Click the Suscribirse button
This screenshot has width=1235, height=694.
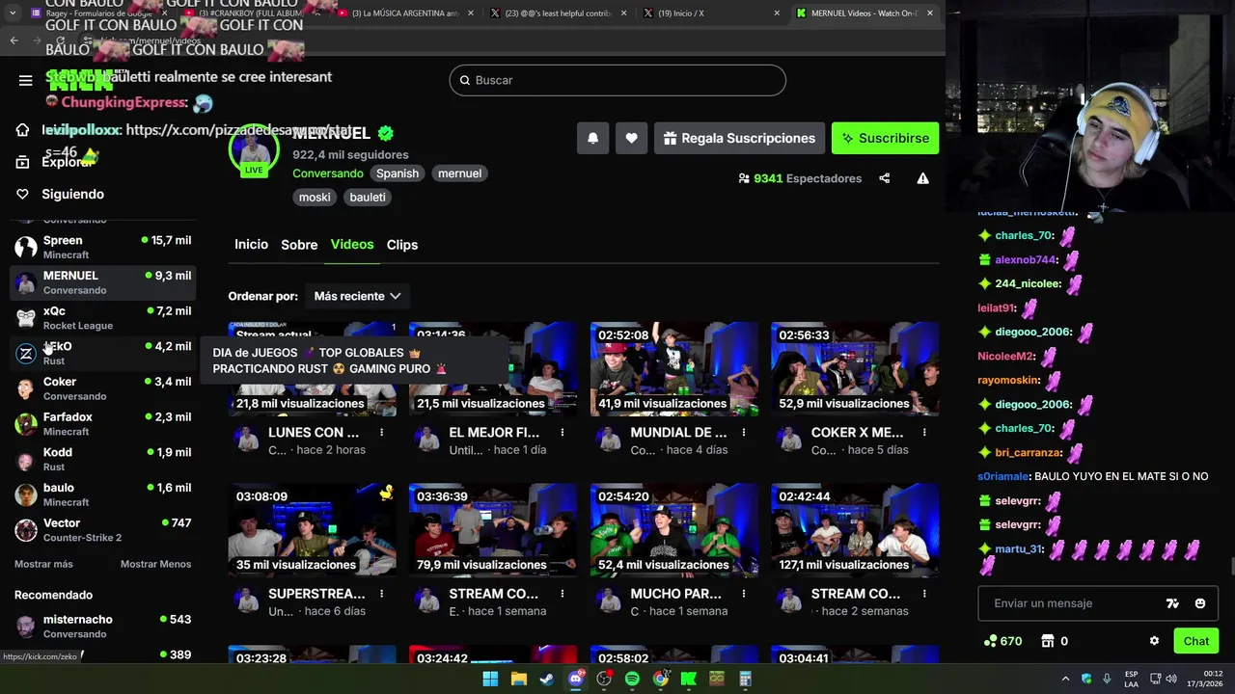tap(886, 138)
